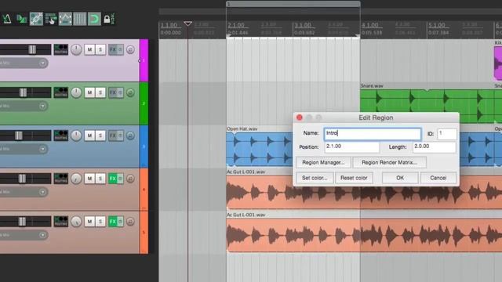Screen dimensions: 502x282
Task: Click the pan knob on magenta track 1
Action: click(x=76, y=49)
